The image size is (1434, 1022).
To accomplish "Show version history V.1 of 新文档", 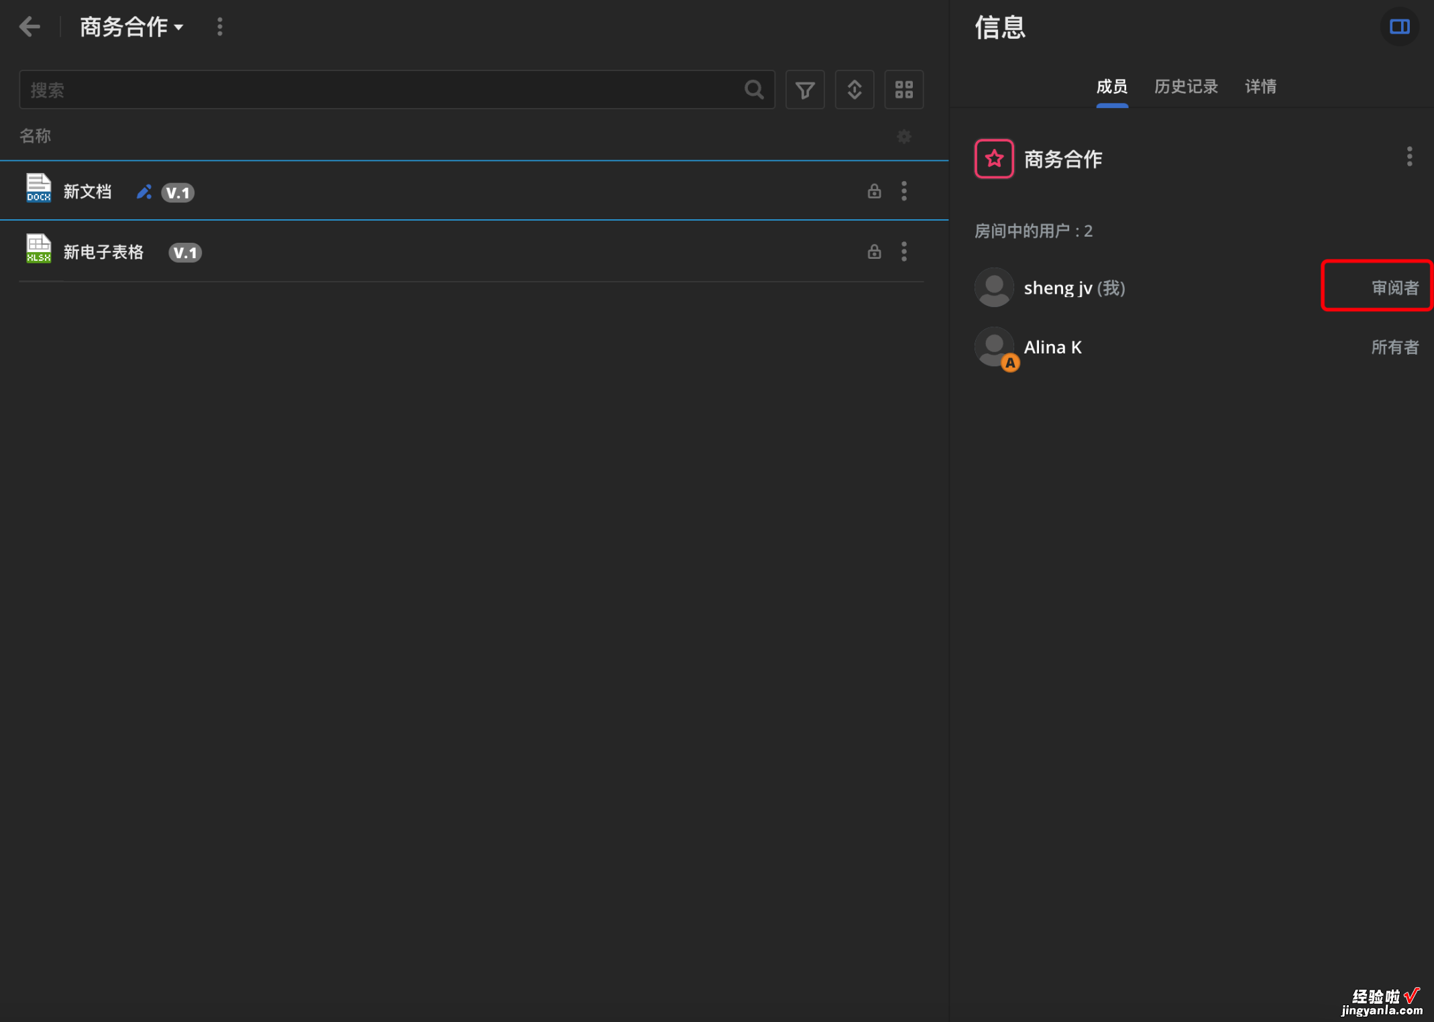I will [178, 193].
